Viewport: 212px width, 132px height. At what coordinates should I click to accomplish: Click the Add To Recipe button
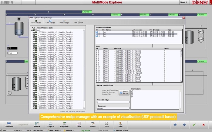pos(125,92)
